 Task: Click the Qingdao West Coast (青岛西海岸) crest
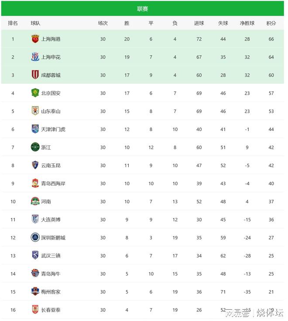tap(35, 183)
